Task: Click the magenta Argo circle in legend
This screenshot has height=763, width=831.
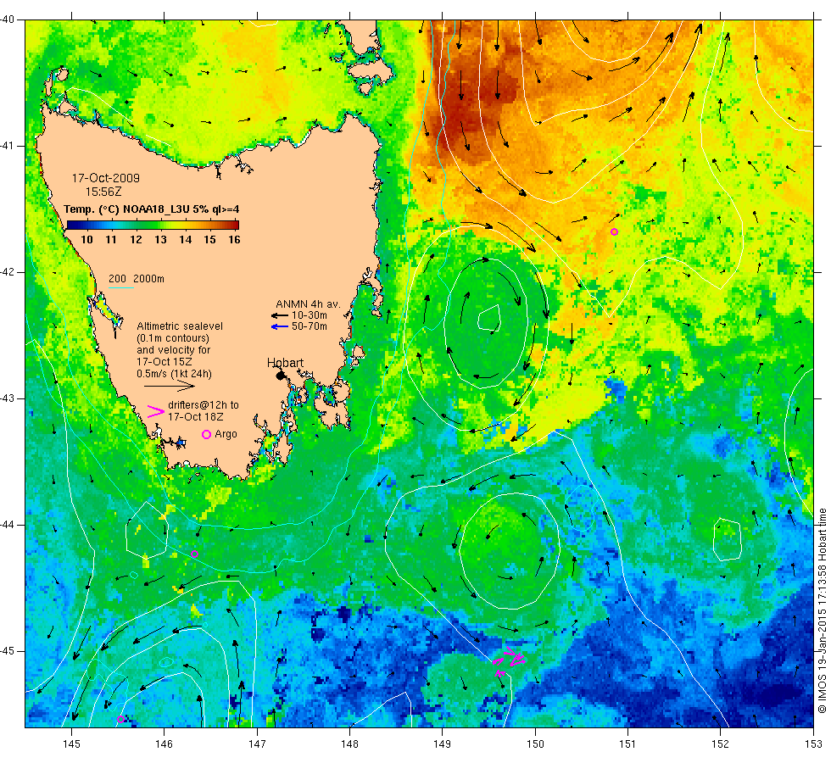Action: coord(207,434)
